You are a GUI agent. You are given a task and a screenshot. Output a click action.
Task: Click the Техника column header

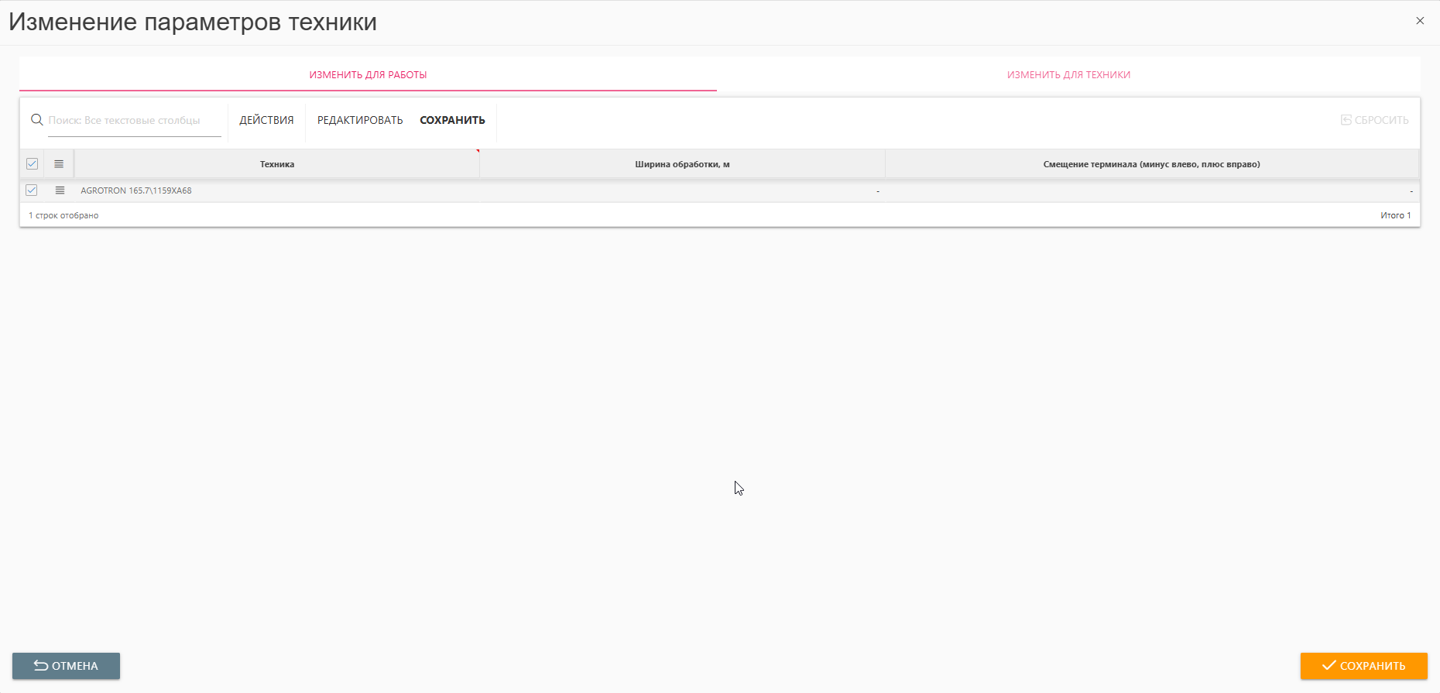coord(277,164)
